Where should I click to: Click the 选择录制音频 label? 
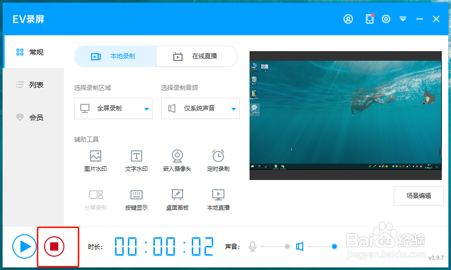point(179,88)
